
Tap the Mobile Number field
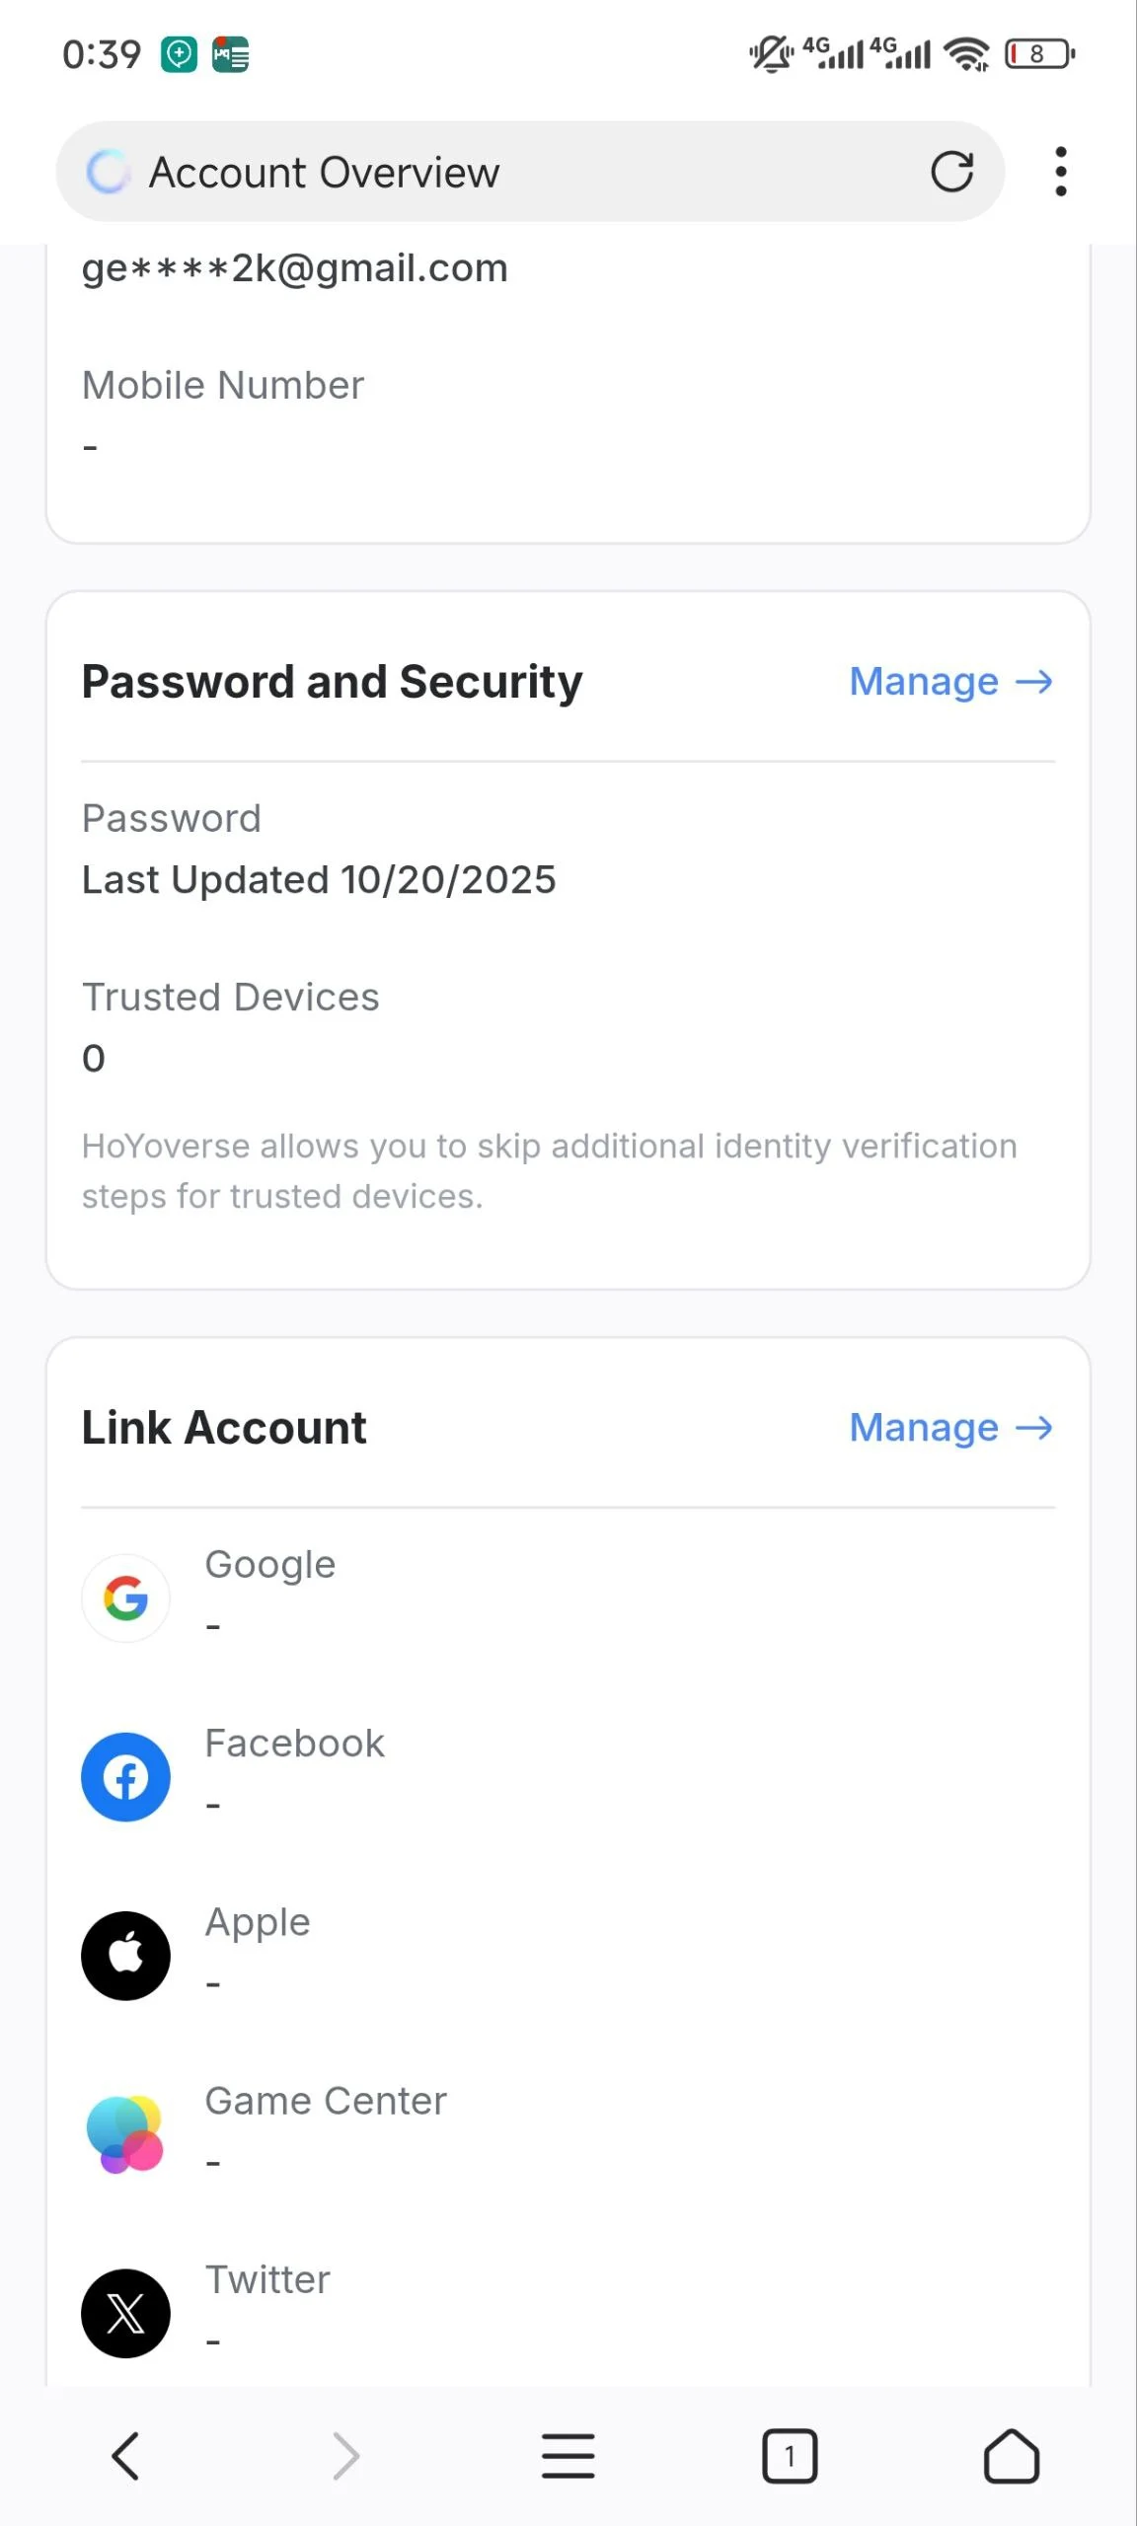click(x=223, y=386)
